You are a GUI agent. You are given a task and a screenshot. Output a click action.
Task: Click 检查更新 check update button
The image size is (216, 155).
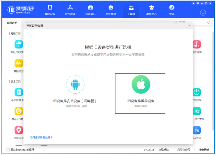tap(204, 150)
